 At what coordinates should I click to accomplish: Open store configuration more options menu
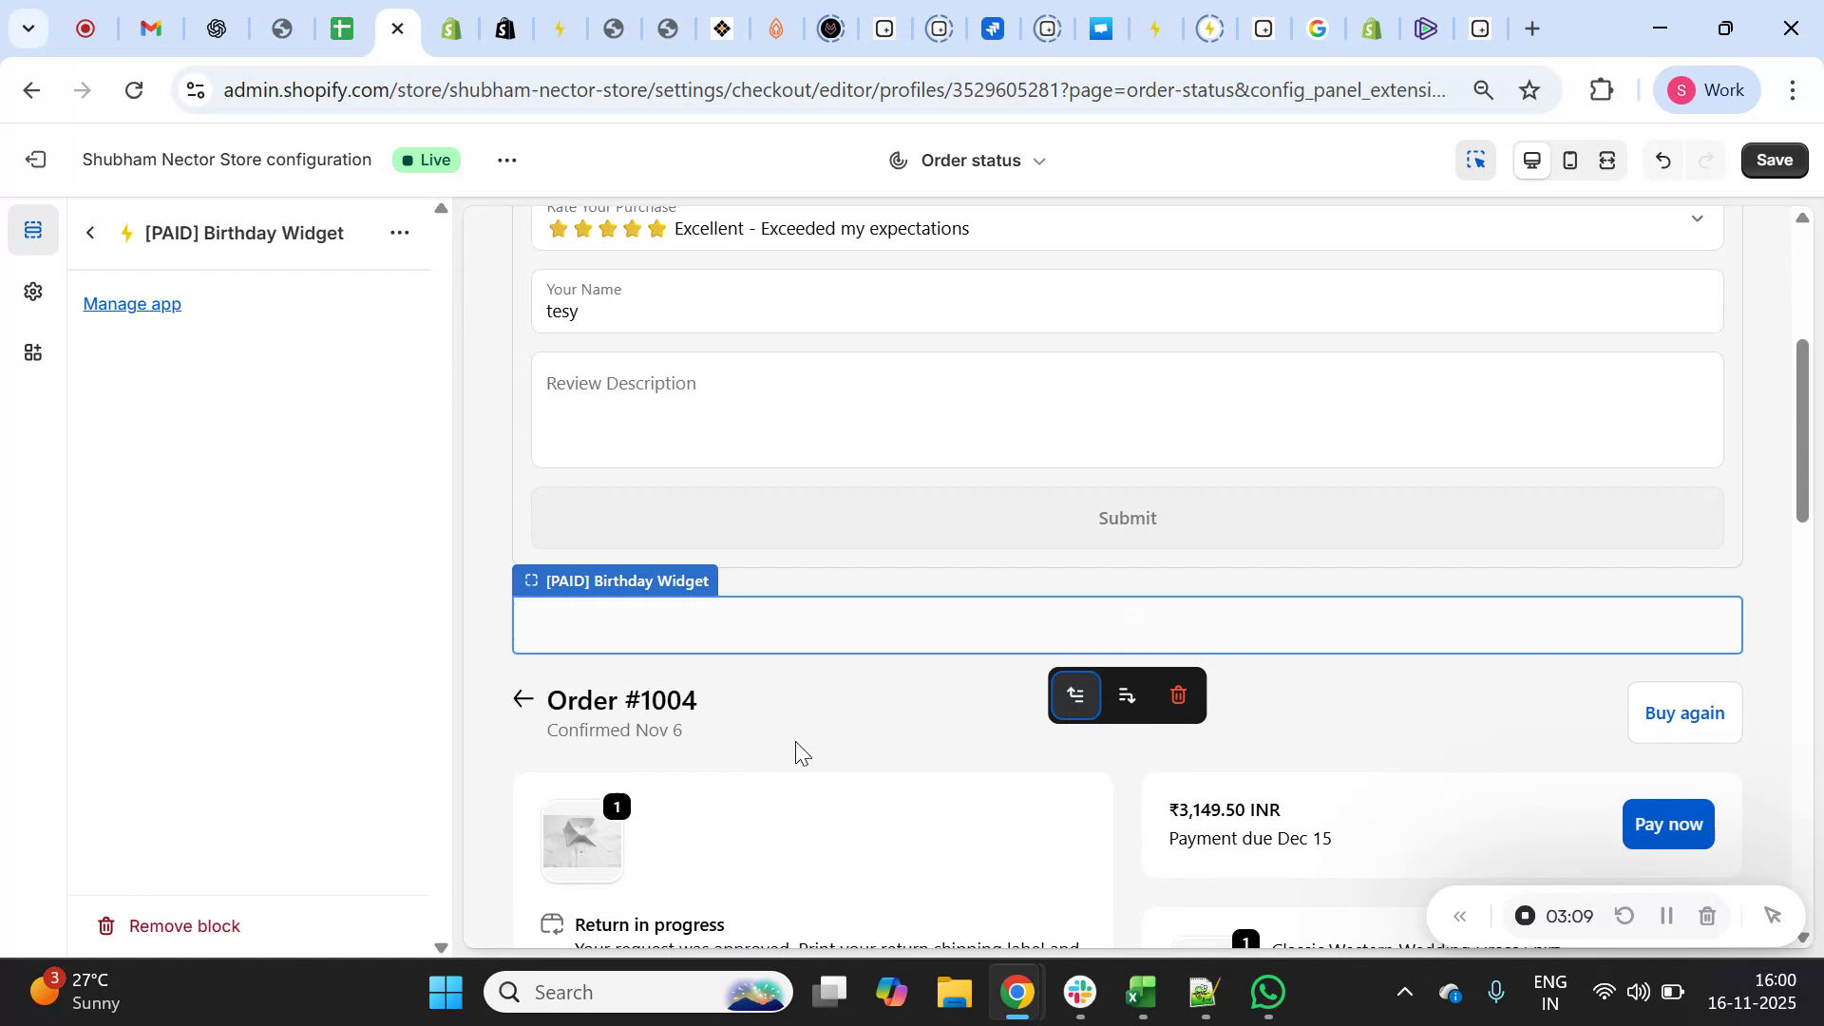506,160
